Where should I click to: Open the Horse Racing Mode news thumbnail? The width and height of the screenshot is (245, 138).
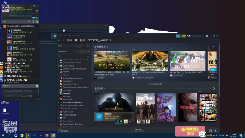click(112, 61)
